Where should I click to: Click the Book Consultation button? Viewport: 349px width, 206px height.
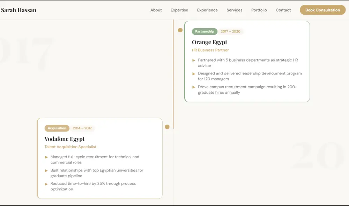pyautogui.click(x=322, y=10)
